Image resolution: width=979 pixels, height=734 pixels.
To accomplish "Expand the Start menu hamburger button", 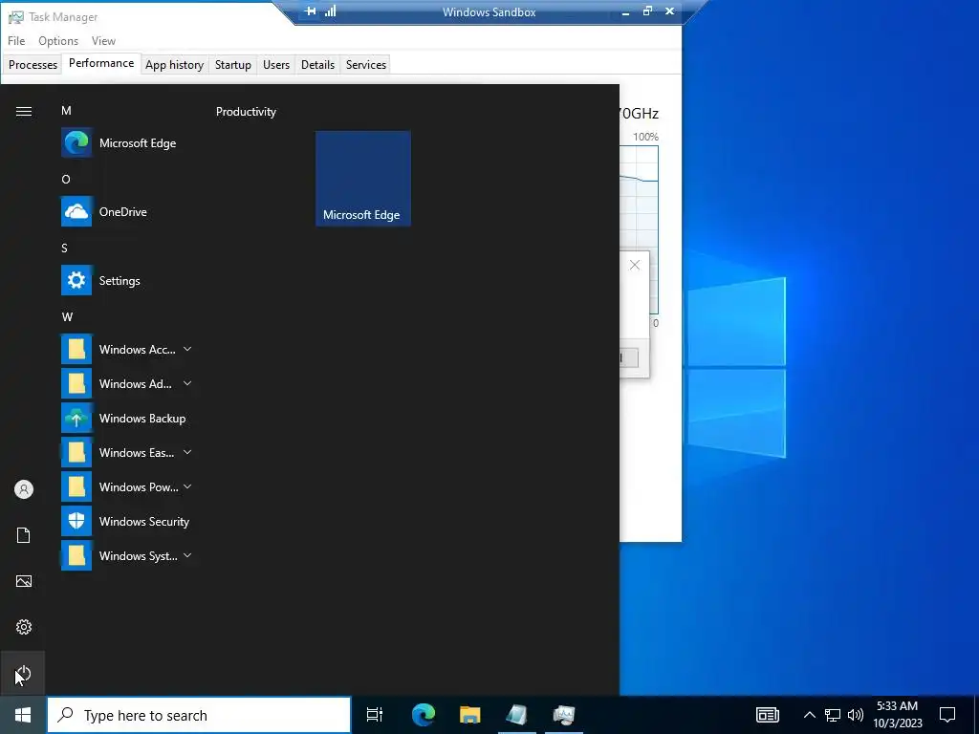I will (24, 111).
